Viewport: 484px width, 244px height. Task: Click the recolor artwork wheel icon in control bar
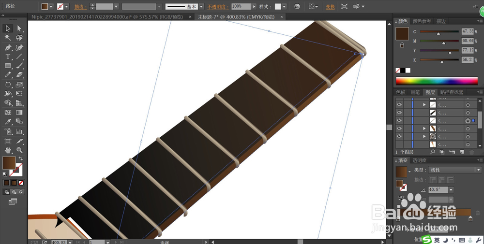297,6
